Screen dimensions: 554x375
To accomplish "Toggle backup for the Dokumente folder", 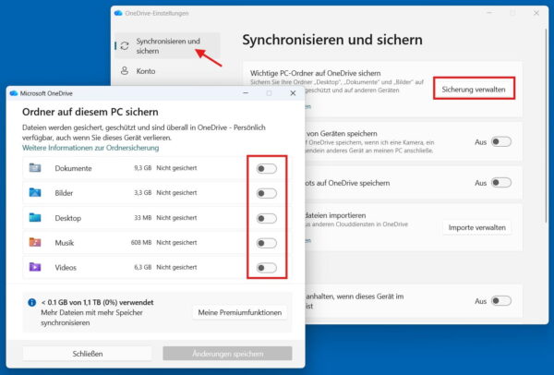I will 267,169.
